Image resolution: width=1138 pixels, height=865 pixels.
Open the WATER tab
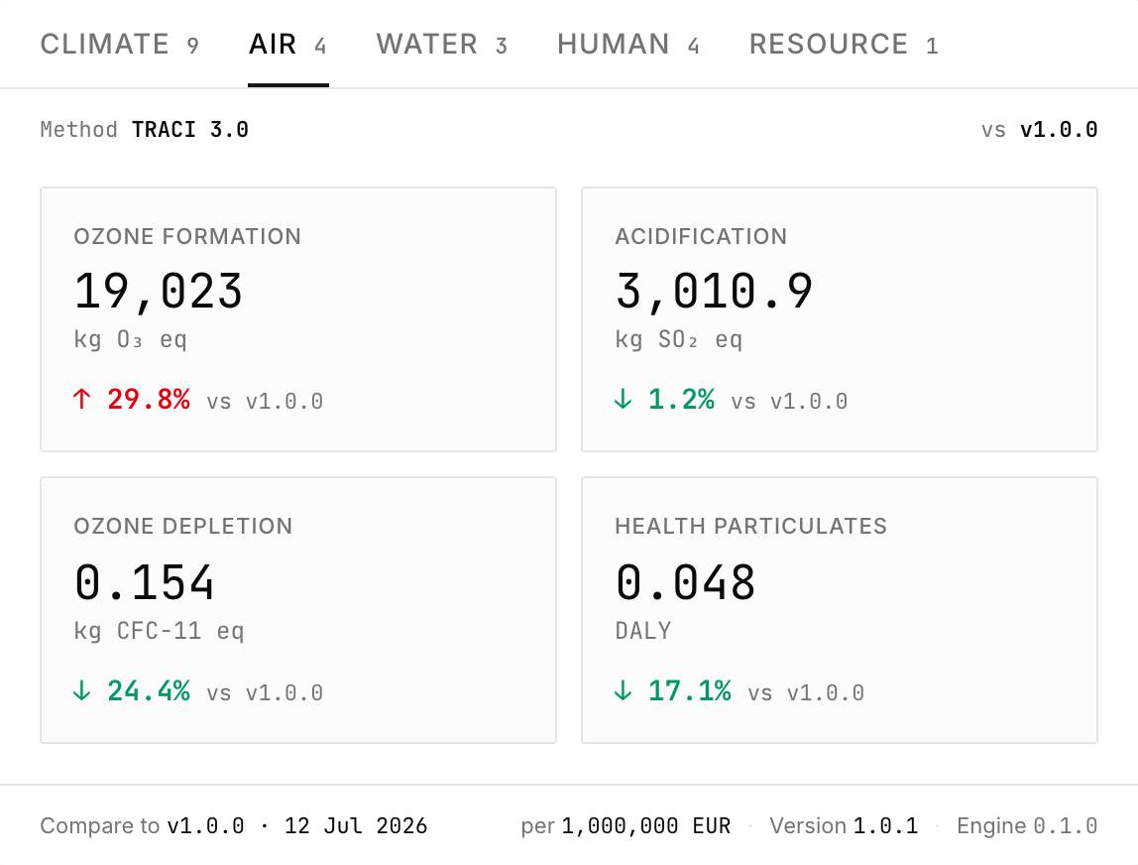442,45
